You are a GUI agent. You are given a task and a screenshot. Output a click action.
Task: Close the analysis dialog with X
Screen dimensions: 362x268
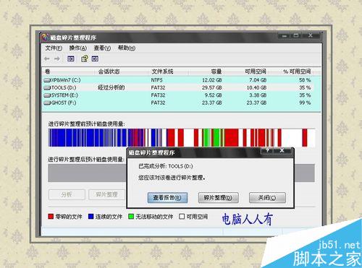[x=282, y=151]
